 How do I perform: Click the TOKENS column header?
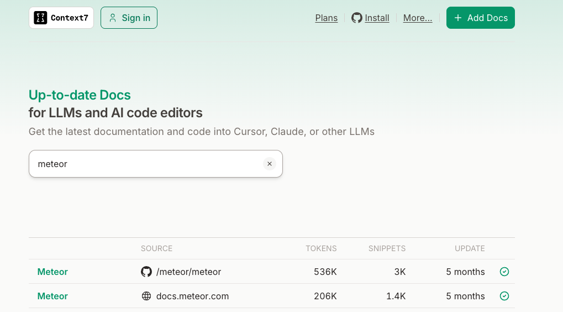click(321, 248)
